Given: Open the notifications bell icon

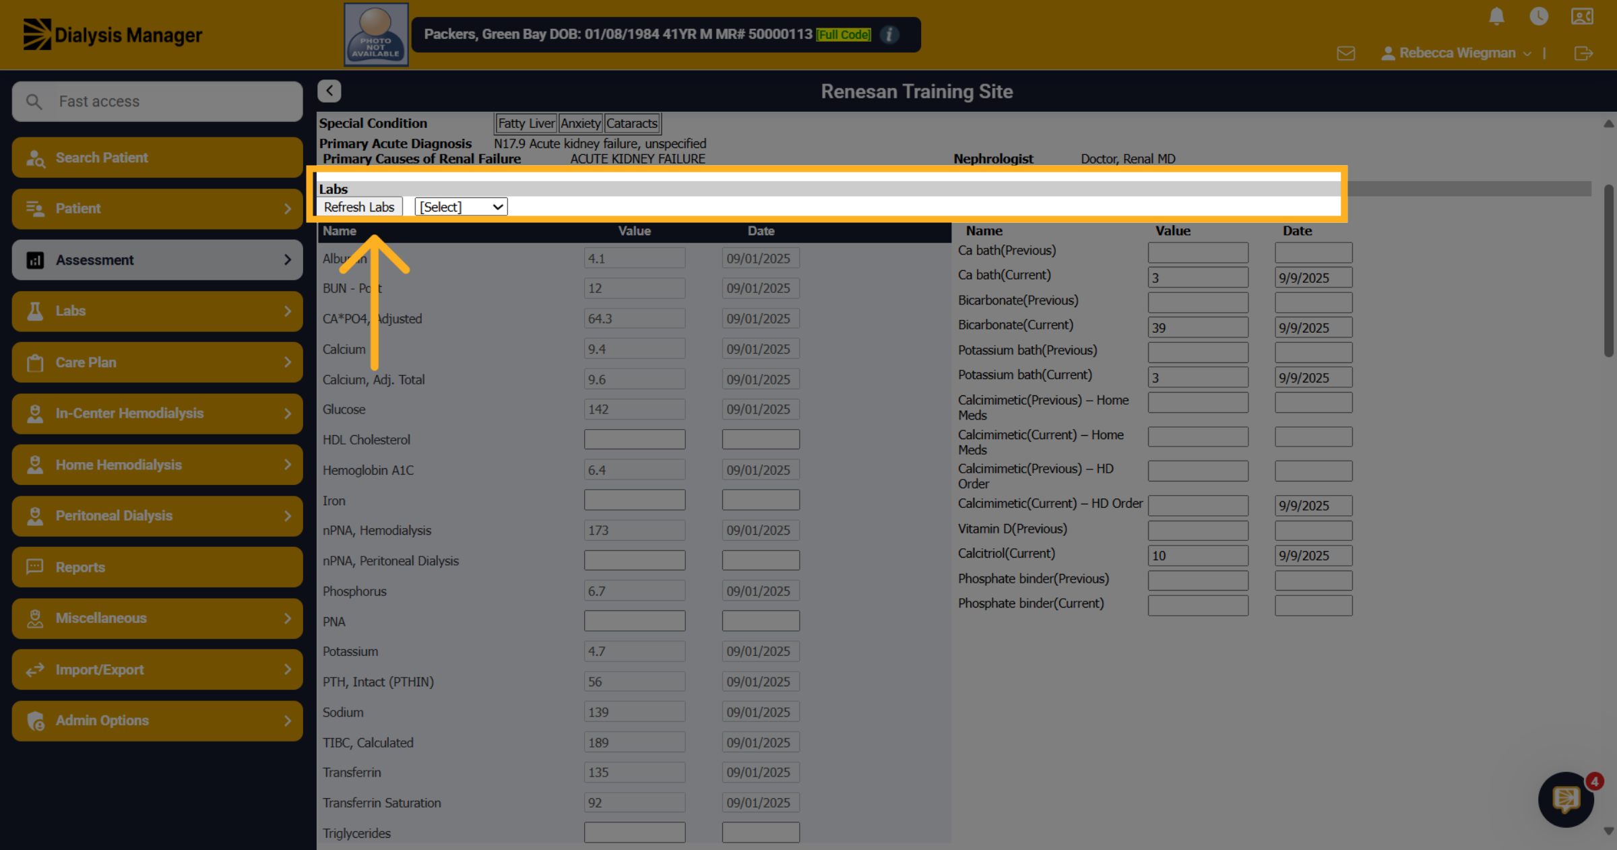Looking at the screenshot, I should coord(1496,16).
